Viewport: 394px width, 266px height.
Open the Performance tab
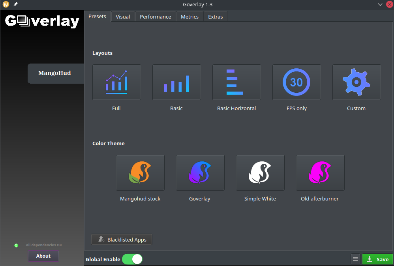click(156, 17)
